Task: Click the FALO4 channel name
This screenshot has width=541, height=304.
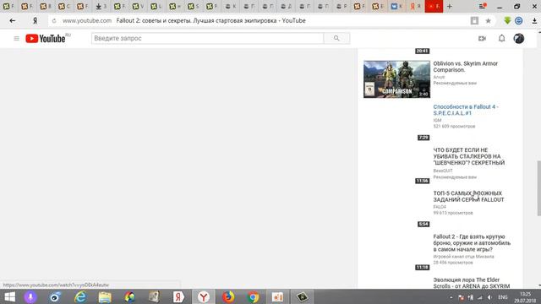Action: pos(440,207)
